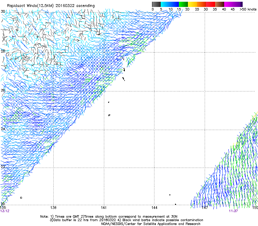Click the island outline just south of 25N at 141E
This screenshot has width=258, height=226.
click(x=109, y=115)
